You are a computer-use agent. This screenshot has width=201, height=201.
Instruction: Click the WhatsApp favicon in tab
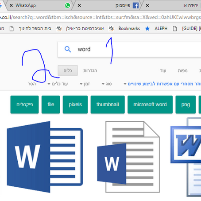68,6
